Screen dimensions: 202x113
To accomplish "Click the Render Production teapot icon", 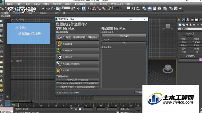I will [180, 8].
